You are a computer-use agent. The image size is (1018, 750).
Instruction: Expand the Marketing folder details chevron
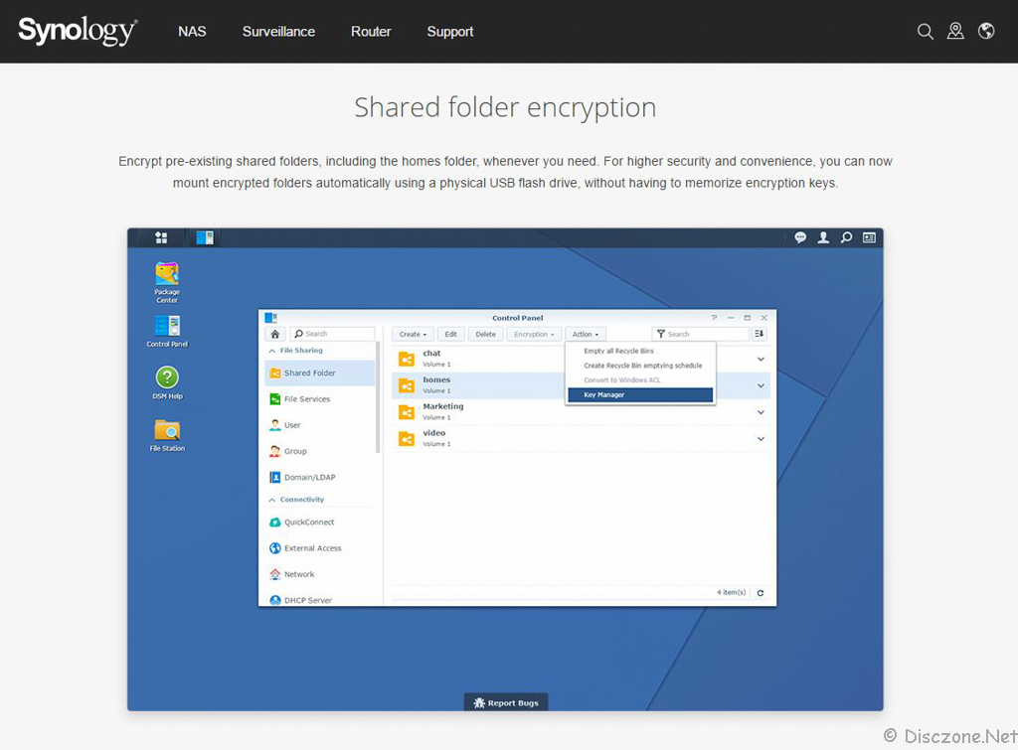(x=761, y=412)
